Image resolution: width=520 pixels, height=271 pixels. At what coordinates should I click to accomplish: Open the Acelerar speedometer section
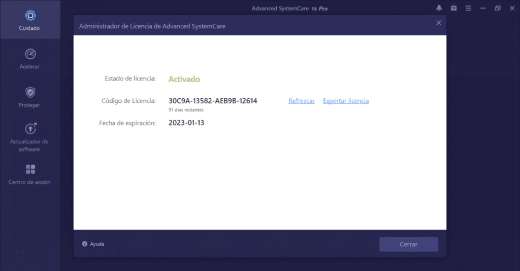(x=30, y=59)
